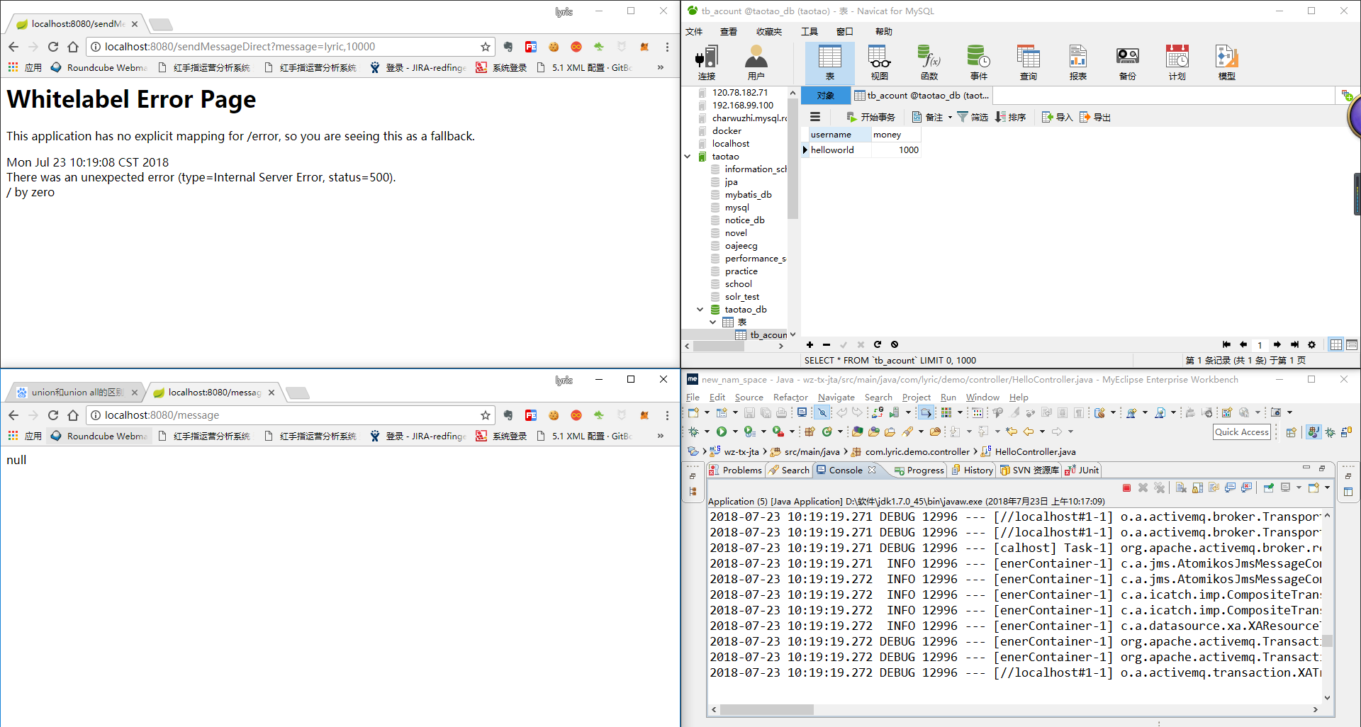Image resolution: width=1361 pixels, height=727 pixels.
Task: Toggle Skip All Breakpoints in Eclipse toolbar
Action: click(x=822, y=412)
